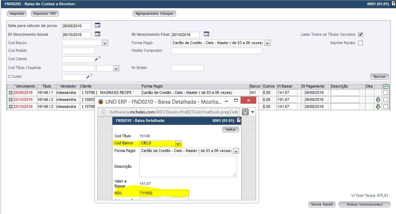This screenshot has width=396, height=214.
Task: Enable the Imprimir Recibo checkbox
Action: (361, 43)
